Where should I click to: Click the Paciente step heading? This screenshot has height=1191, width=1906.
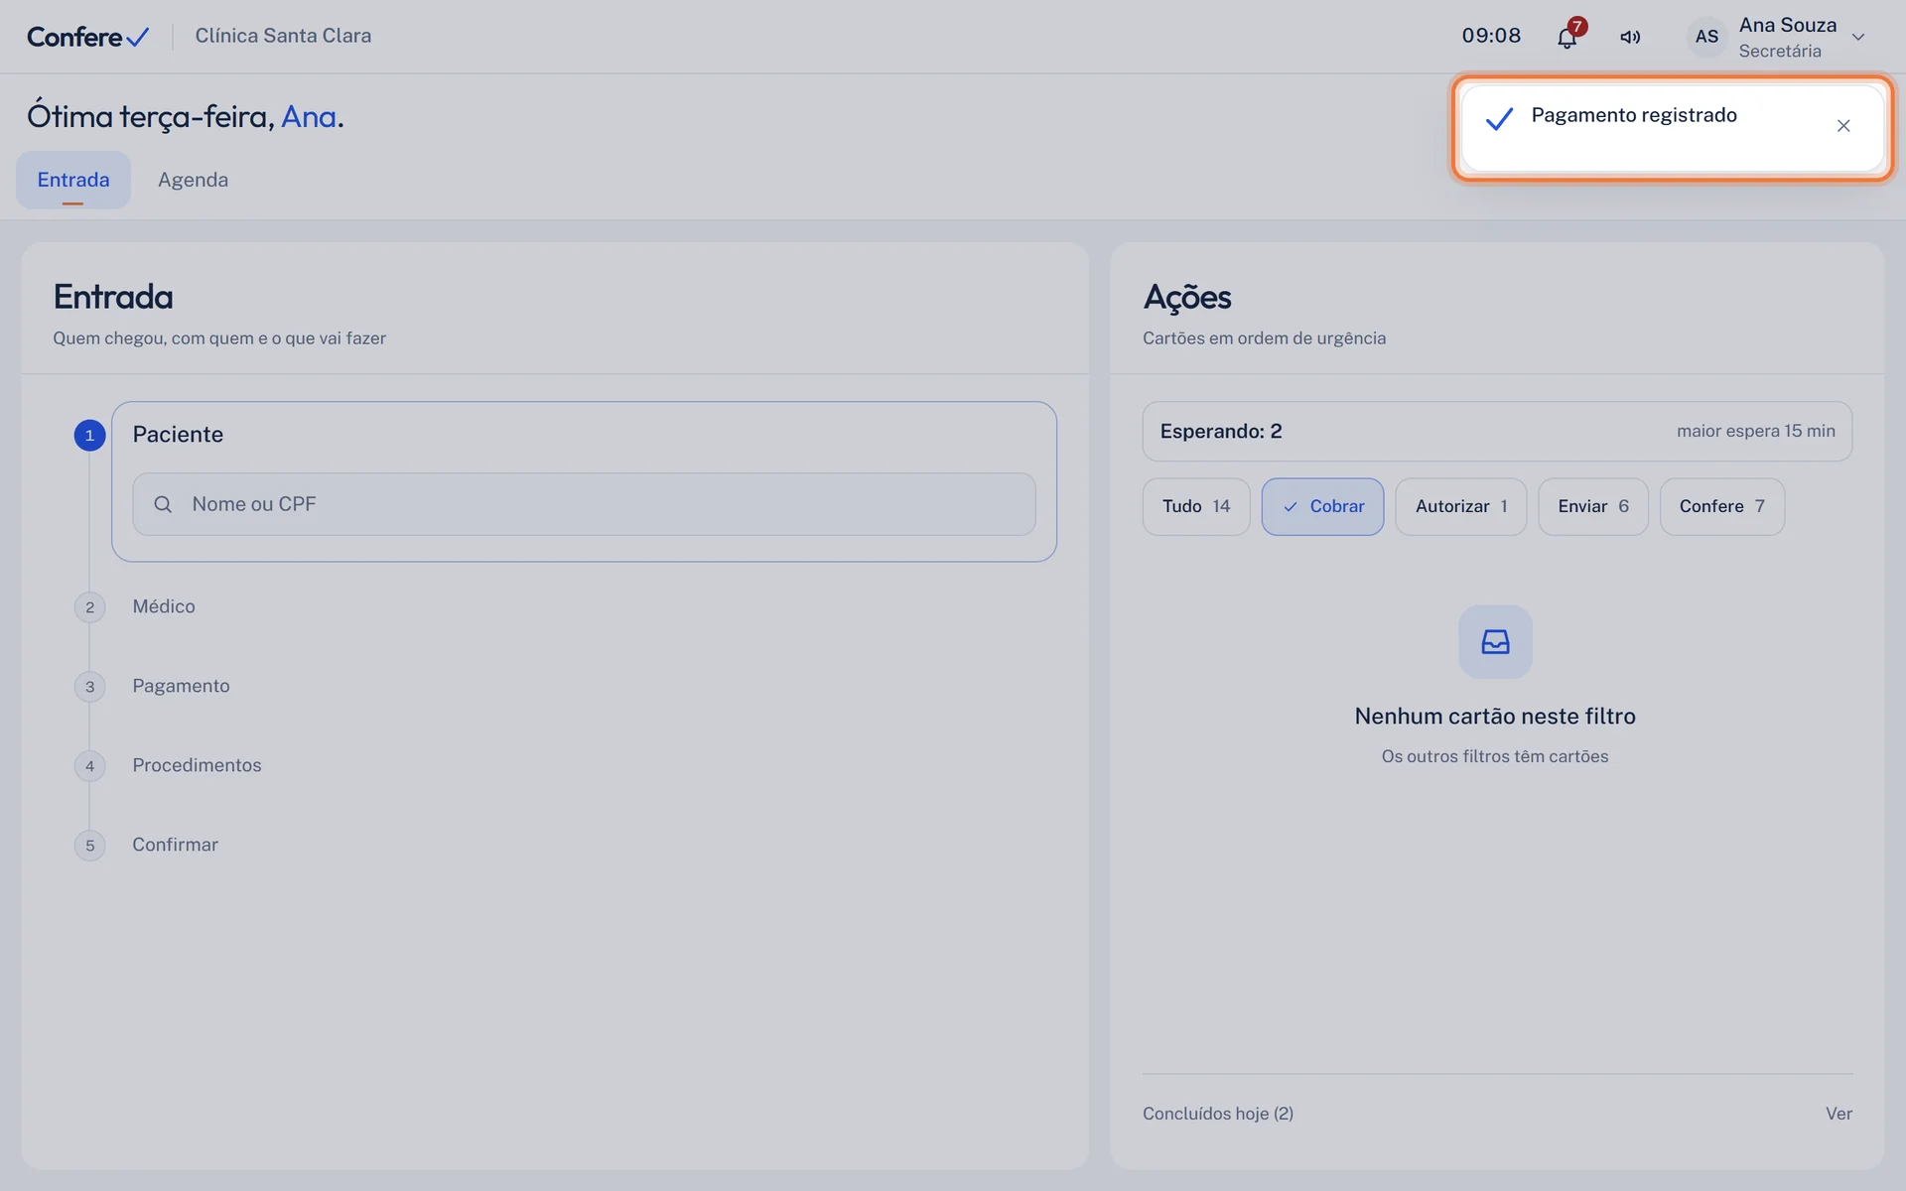[x=178, y=435]
